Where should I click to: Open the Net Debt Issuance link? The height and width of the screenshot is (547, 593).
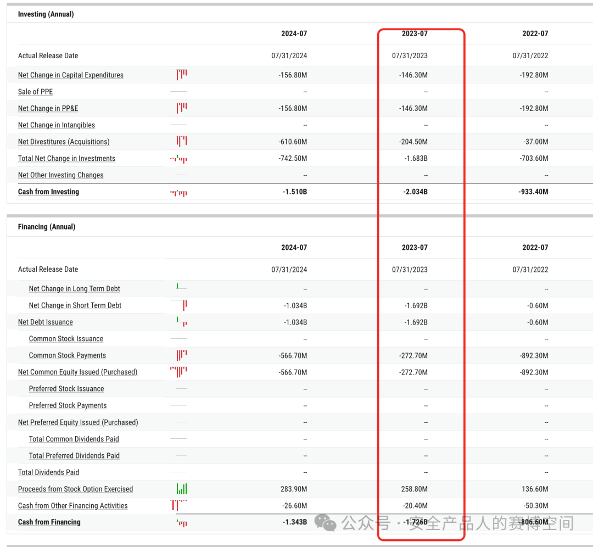pos(46,322)
